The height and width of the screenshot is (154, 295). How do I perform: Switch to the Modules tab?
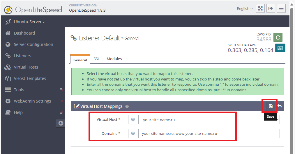(114, 59)
